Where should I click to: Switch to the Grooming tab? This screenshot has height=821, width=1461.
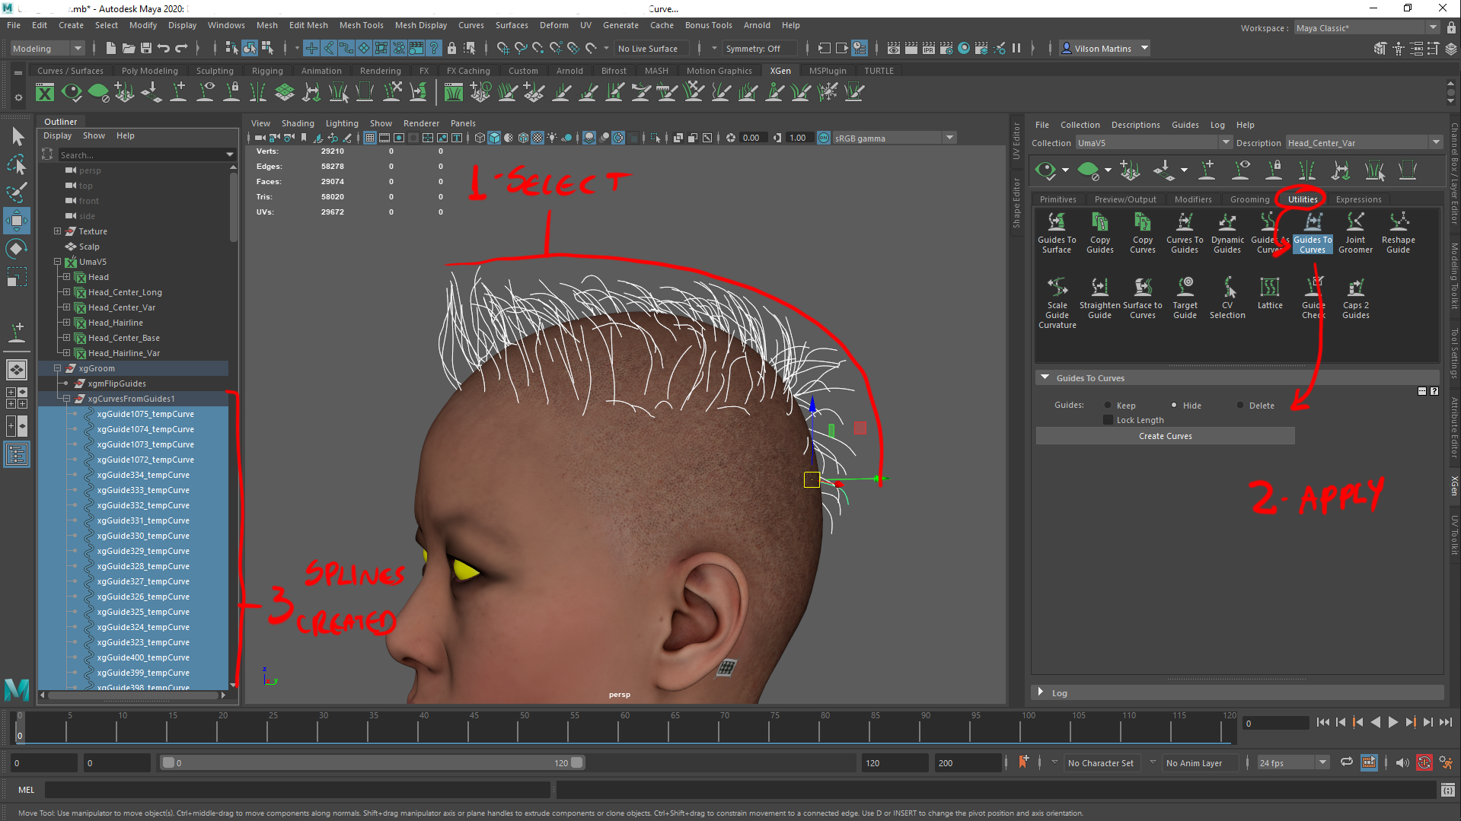(1249, 199)
